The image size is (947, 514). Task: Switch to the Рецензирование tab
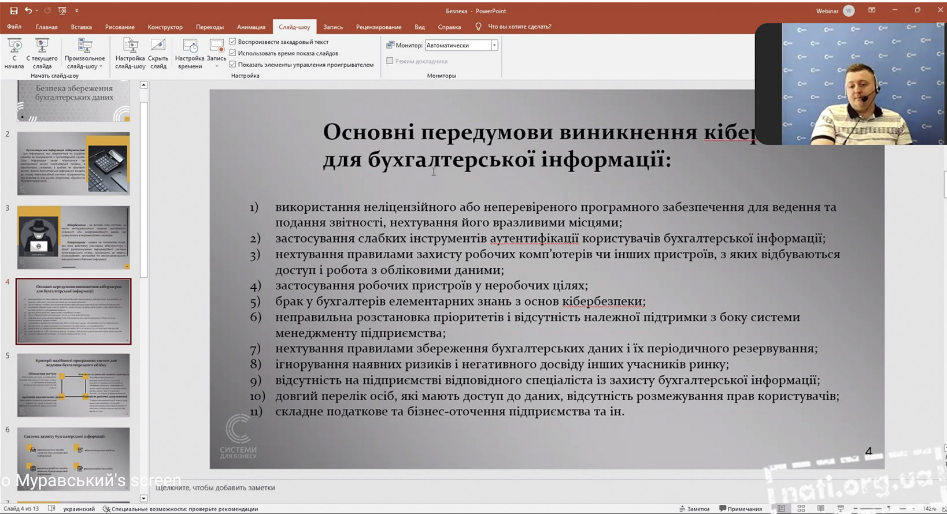click(x=379, y=27)
